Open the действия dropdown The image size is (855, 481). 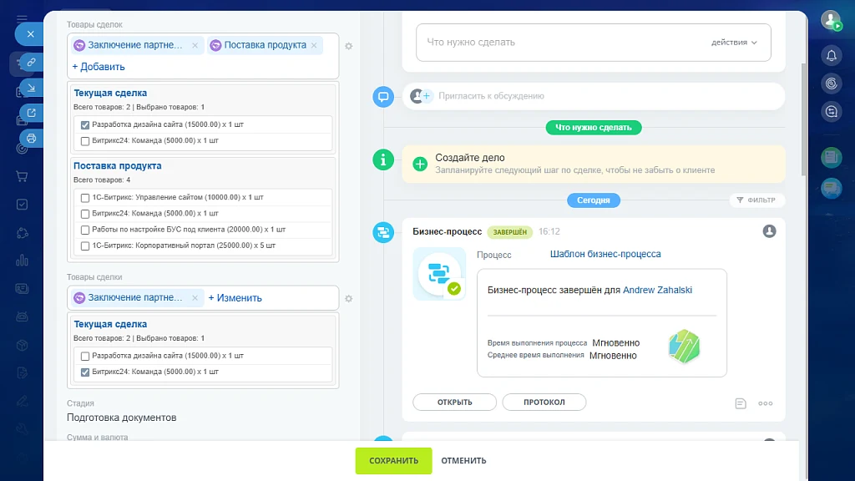point(734,43)
